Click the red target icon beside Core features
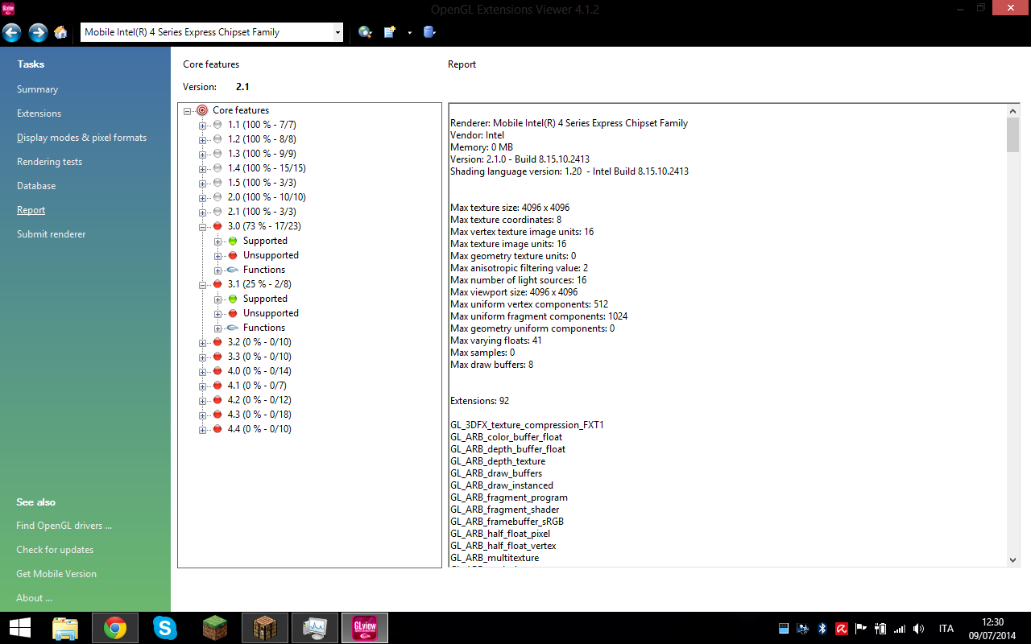This screenshot has width=1031, height=644. pos(202,110)
